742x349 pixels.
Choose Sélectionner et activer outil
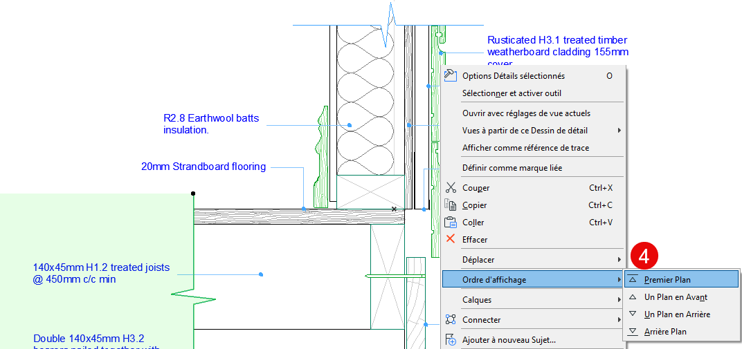click(x=533, y=93)
